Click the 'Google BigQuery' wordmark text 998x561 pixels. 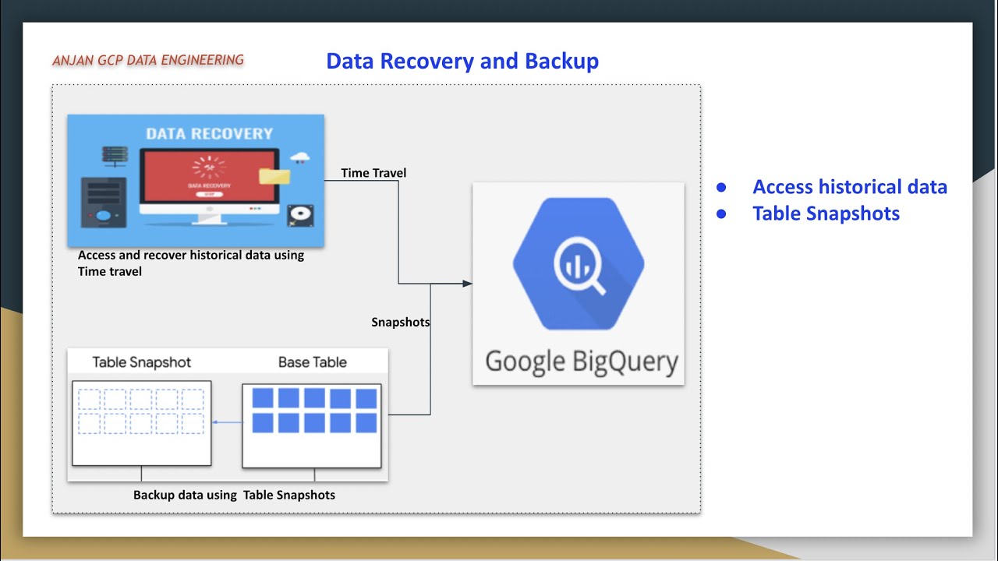[x=582, y=362]
